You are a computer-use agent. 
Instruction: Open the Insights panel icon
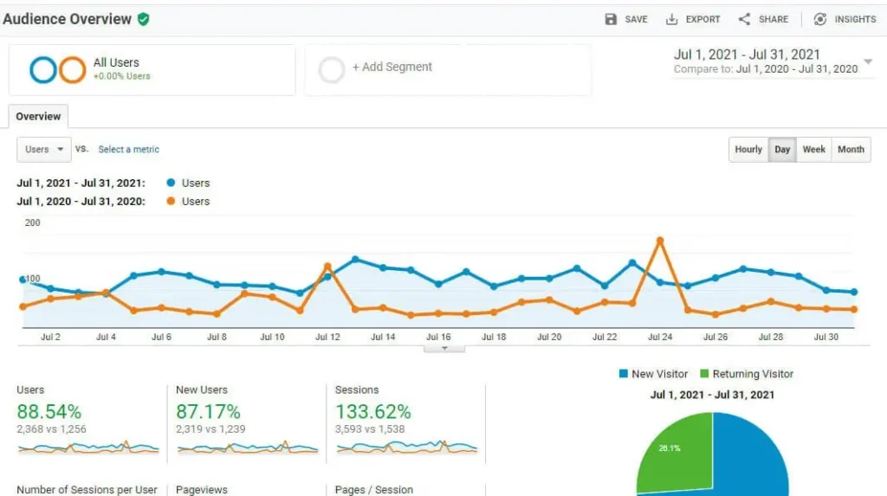click(820, 19)
